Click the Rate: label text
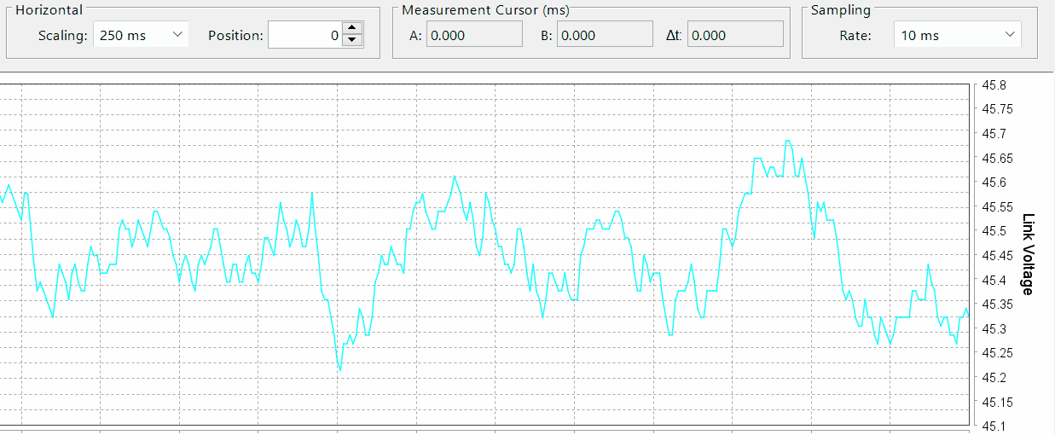Screen dimensions: 1055x435 coord(855,35)
